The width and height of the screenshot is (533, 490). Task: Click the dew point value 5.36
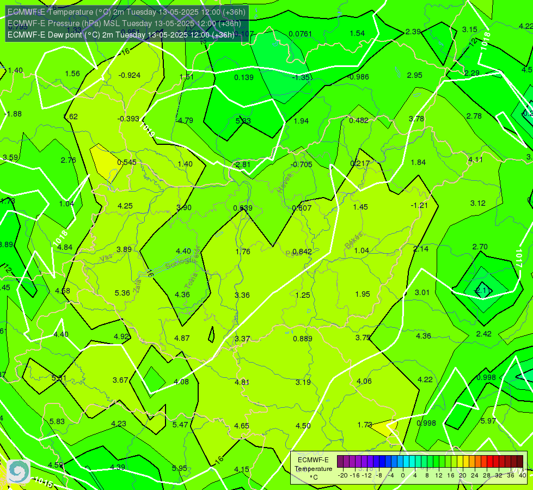coord(122,293)
